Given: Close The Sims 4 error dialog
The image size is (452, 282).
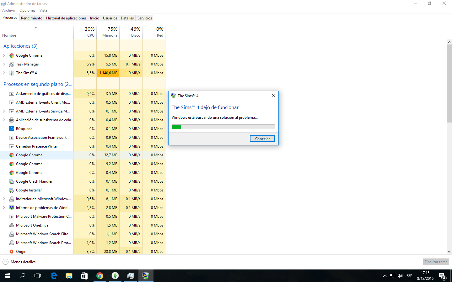Looking at the screenshot, I should (274, 96).
